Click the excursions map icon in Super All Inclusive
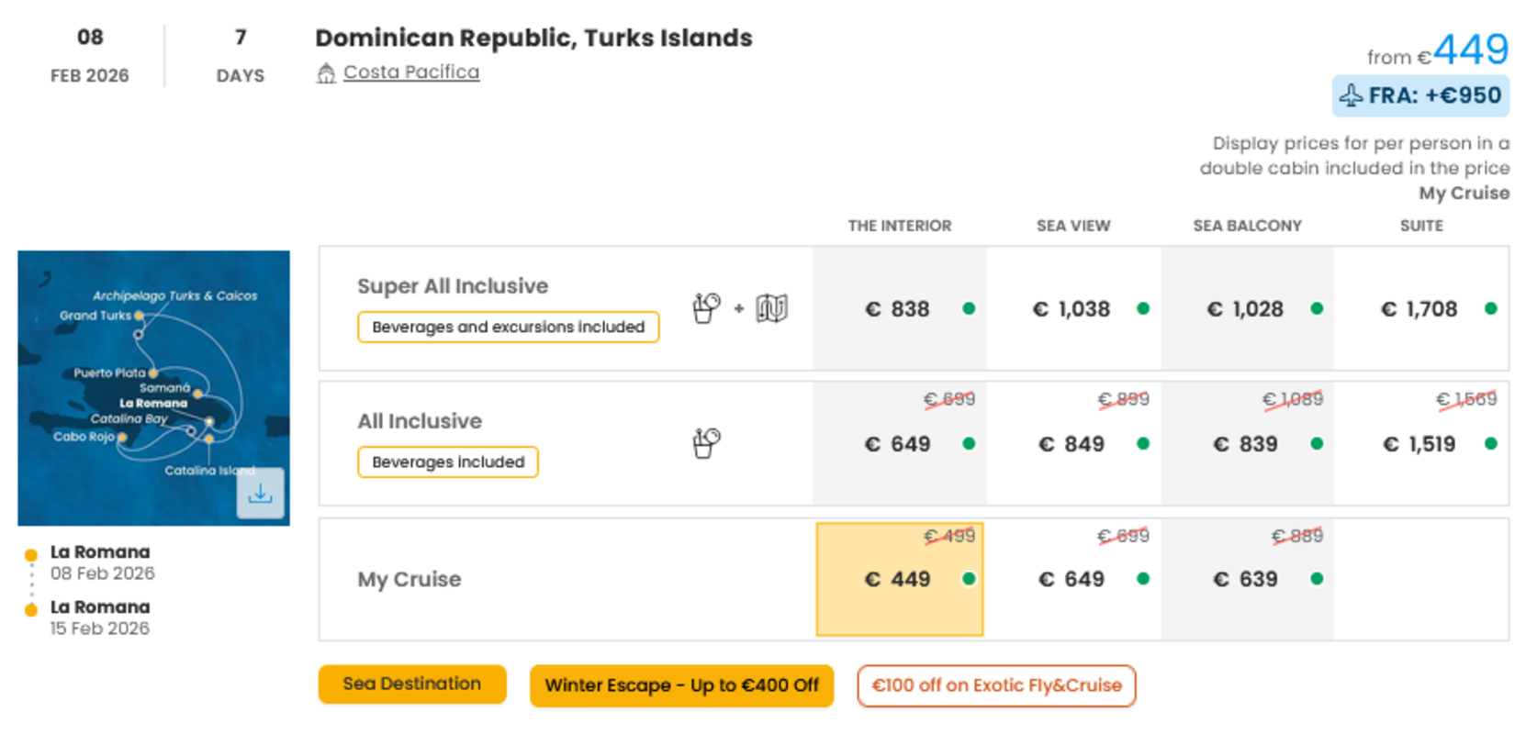The image size is (1526, 734). click(x=771, y=308)
